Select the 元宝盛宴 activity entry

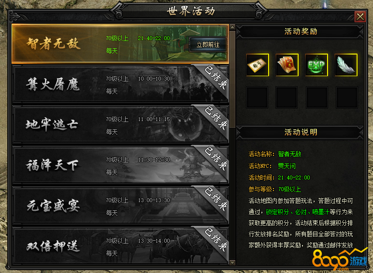coord(120,205)
